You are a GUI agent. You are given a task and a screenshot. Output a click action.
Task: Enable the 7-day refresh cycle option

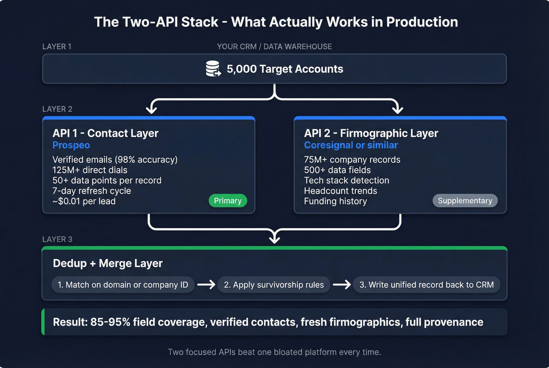[x=91, y=191]
